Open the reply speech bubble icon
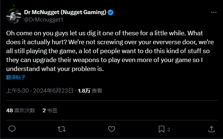 coord(12,129)
